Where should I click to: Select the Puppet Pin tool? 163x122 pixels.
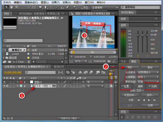[x=74, y=7]
